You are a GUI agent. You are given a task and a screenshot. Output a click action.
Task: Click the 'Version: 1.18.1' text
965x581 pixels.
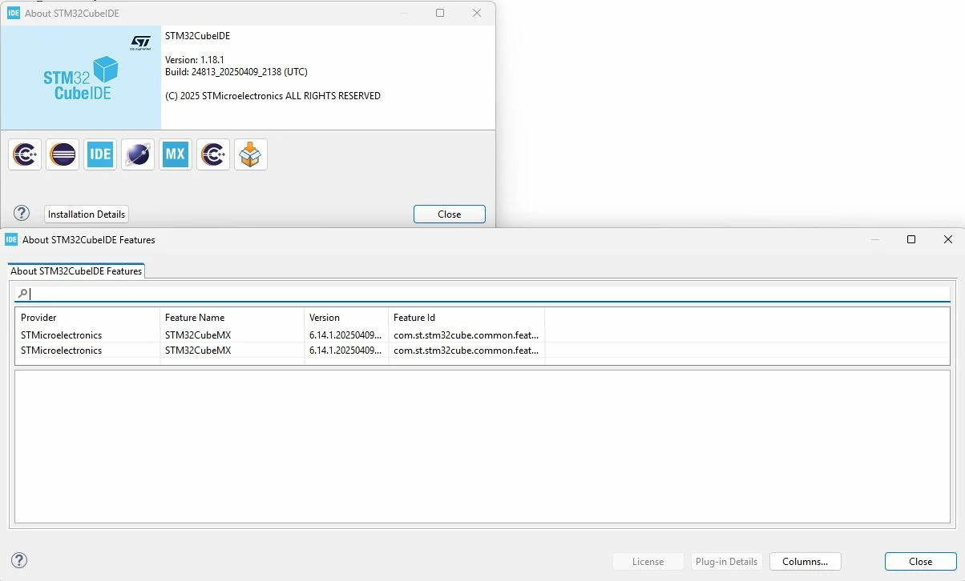coord(193,60)
